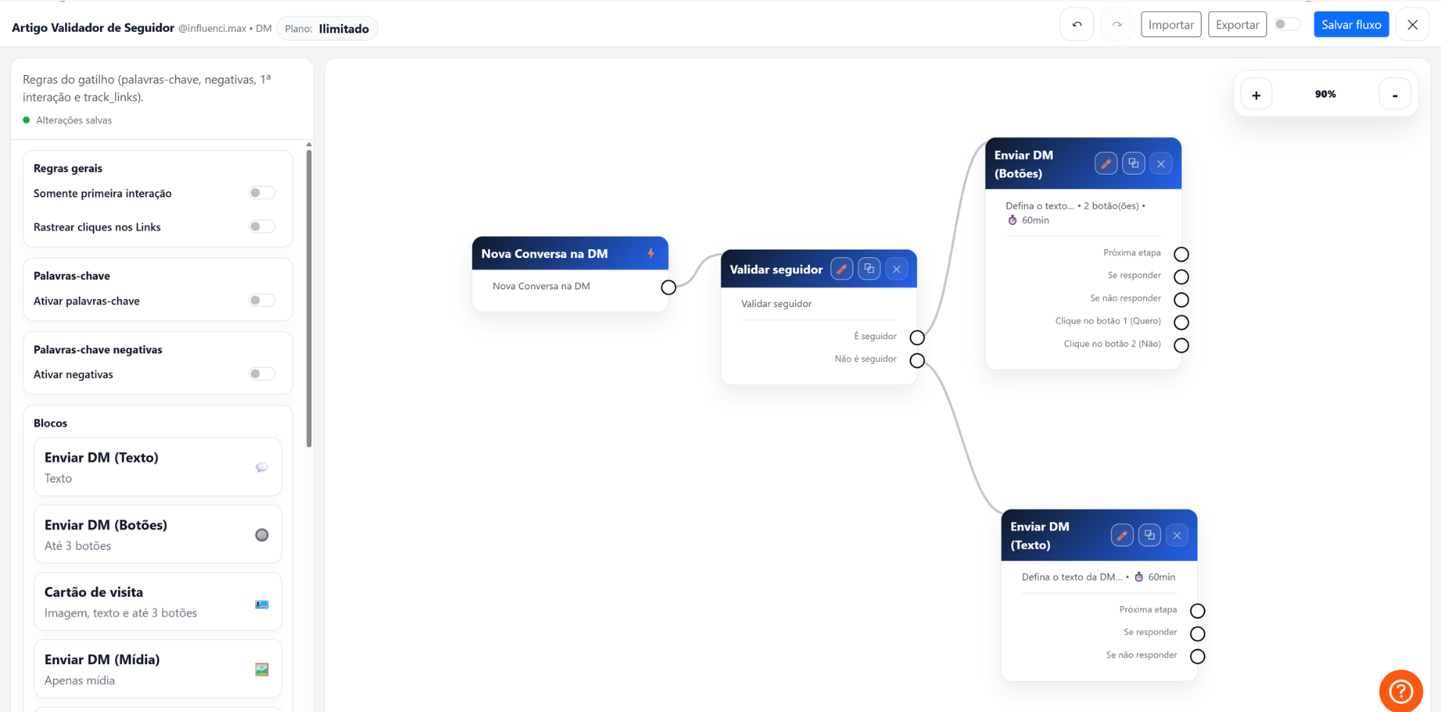Click stopwatch icon on Enviar DM (Texto) node
The height and width of the screenshot is (712, 1441).
pos(1139,577)
